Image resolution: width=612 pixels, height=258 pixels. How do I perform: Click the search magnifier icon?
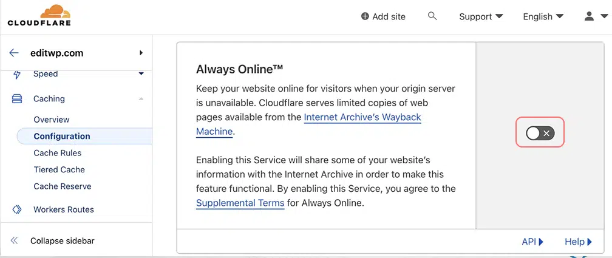pyautogui.click(x=432, y=16)
